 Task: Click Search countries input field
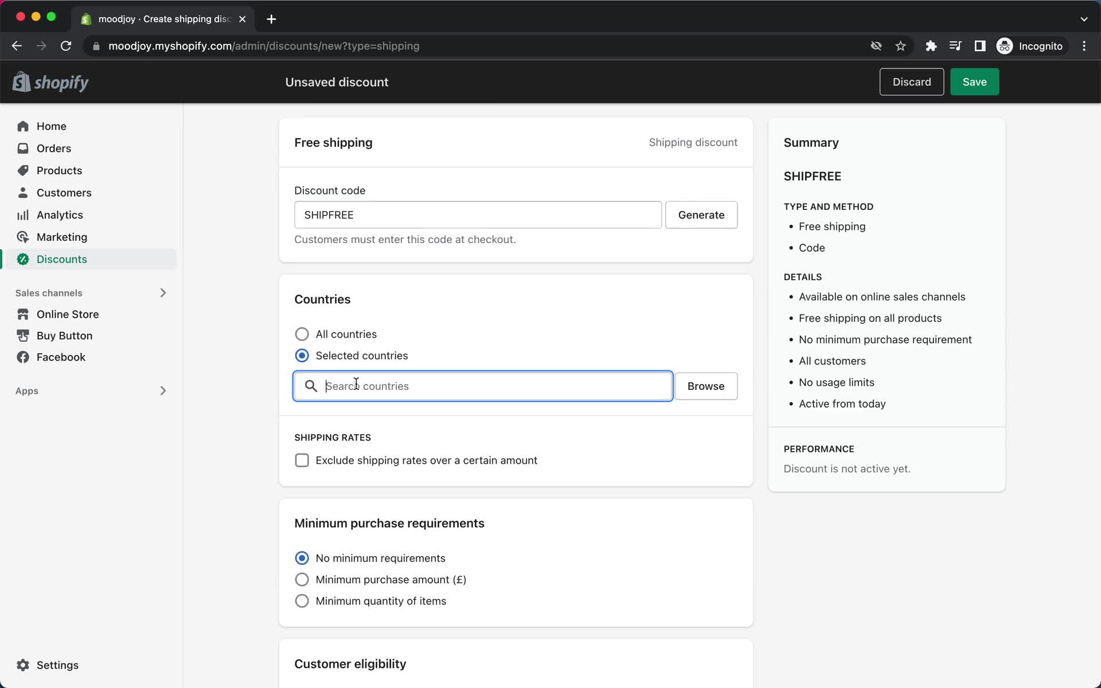[x=483, y=386]
